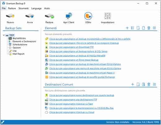Click the icon beside the Exchange mailbox row
161x125 pixels.
tap(47, 77)
